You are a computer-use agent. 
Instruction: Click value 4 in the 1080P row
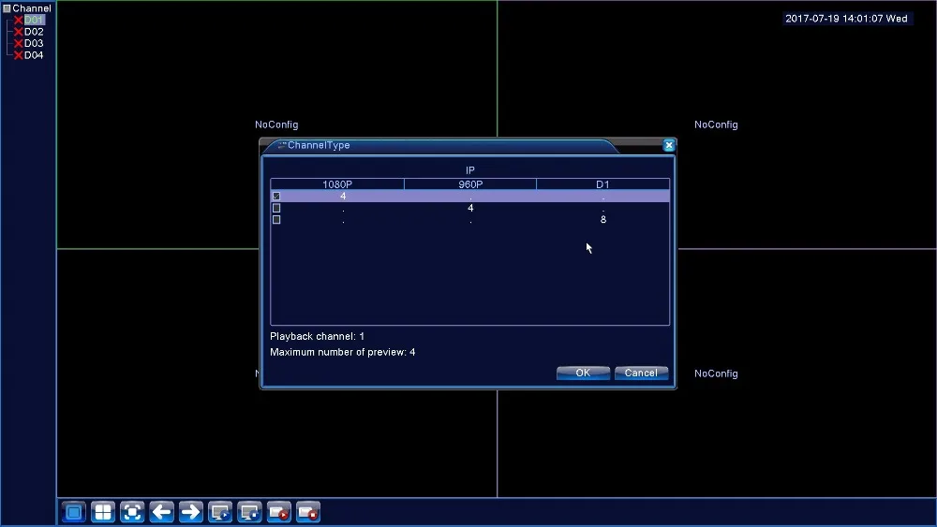343,197
